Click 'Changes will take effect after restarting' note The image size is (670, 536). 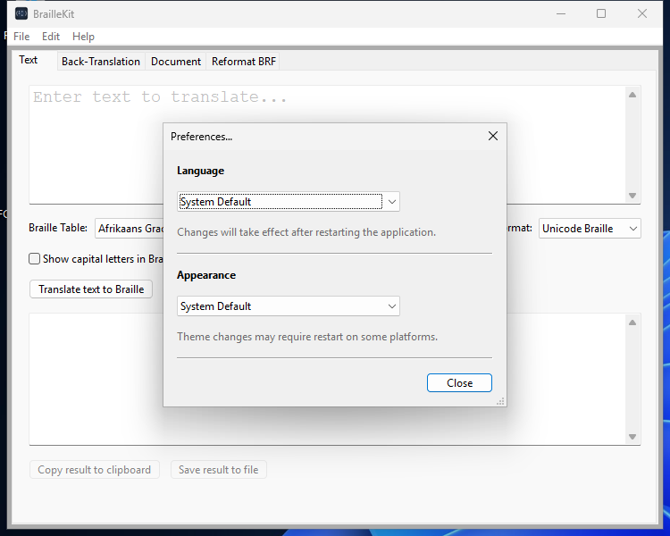click(306, 232)
